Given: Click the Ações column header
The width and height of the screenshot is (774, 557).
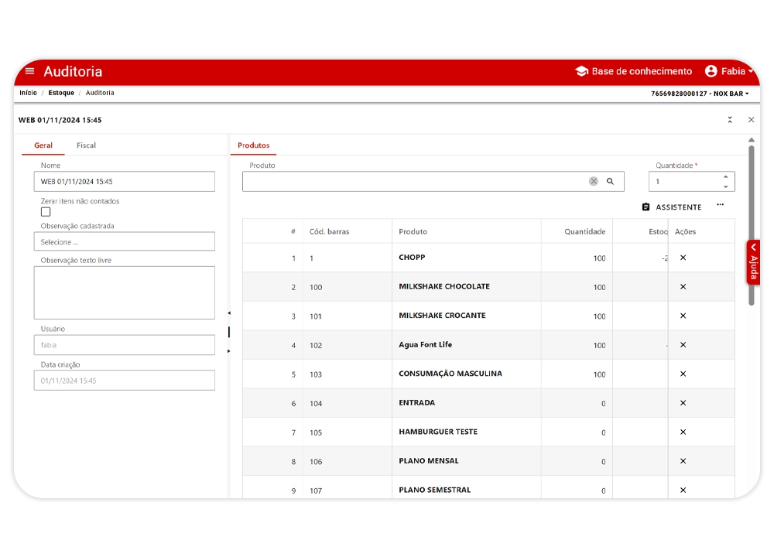Looking at the screenshot, I should coord(685,231).
